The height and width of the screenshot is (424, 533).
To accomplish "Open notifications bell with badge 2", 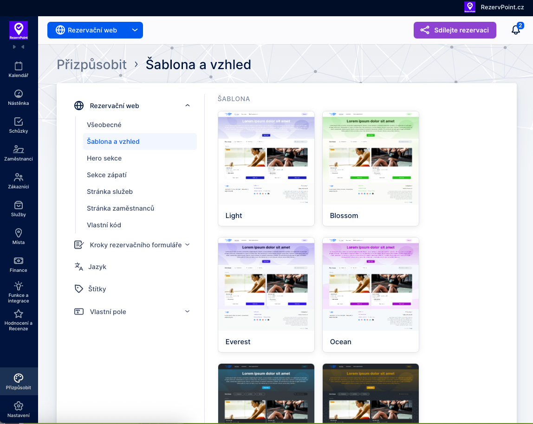I will [516, 30].
